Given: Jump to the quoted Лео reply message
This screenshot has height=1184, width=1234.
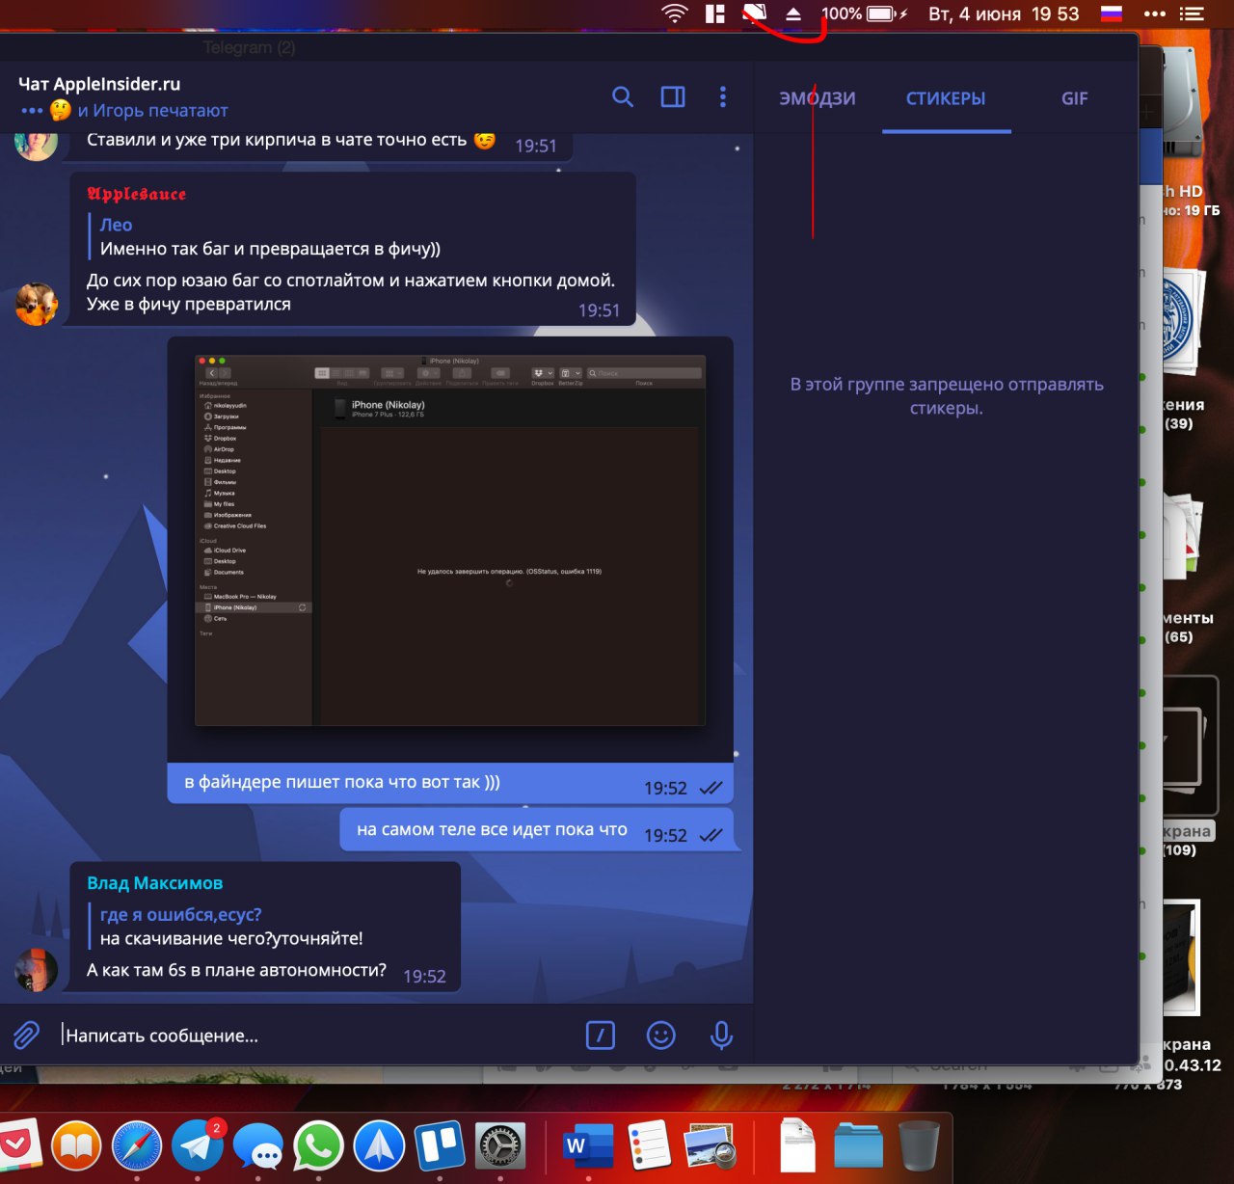Looking at the screenshot, I should click(270, 236).
